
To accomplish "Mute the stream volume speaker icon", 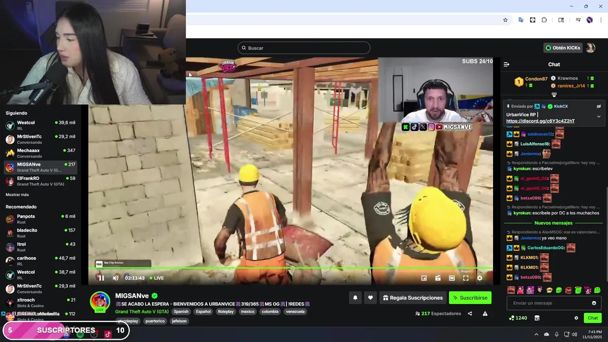I will click(x=115, y=278).
